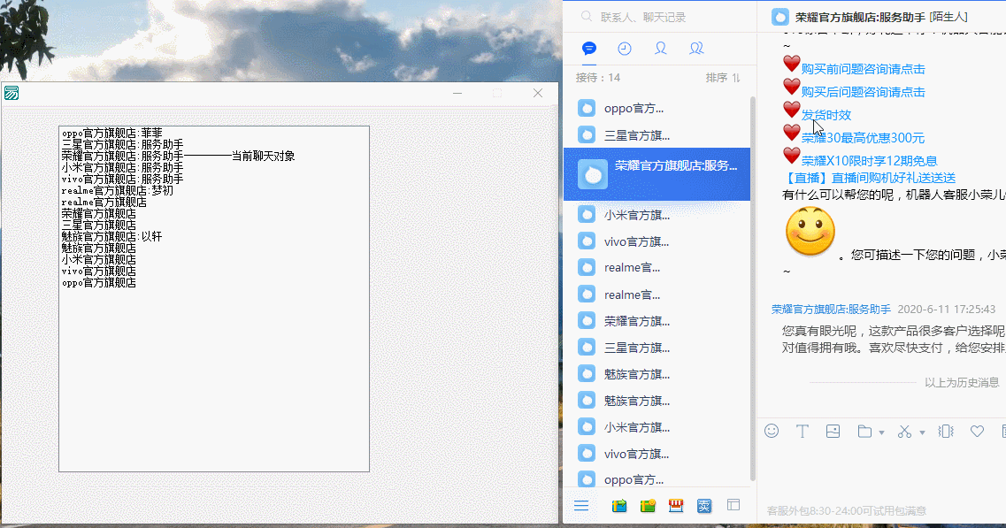1006x528 pixels.
Task: Click sender name above 2020-6-11 17:25:43 message
Action: point(831,310)
